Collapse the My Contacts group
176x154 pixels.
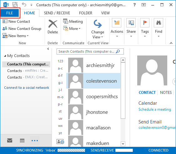(x=5, y=56)
